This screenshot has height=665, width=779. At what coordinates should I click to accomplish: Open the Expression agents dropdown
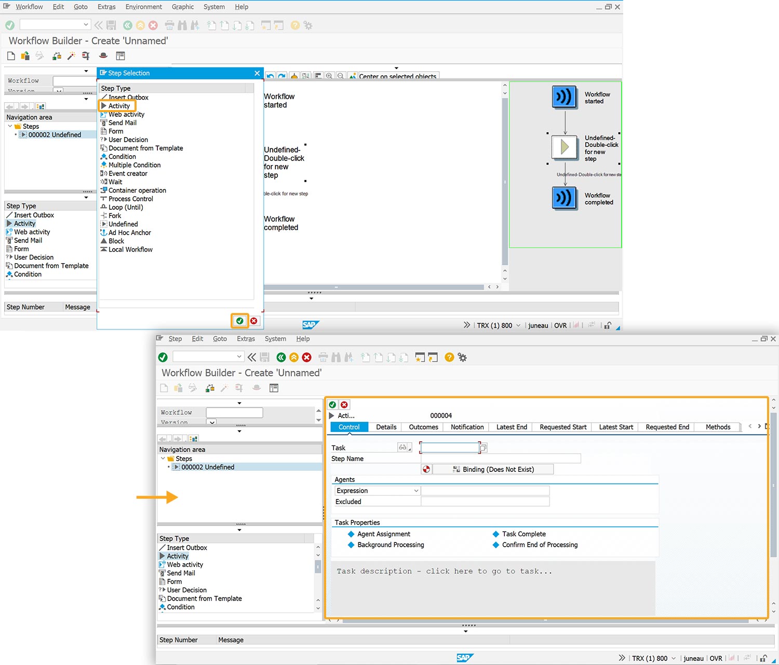416,491
